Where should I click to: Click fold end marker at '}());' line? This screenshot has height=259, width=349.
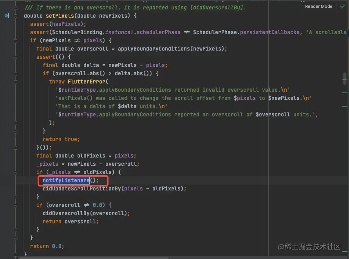click(15, 148)
